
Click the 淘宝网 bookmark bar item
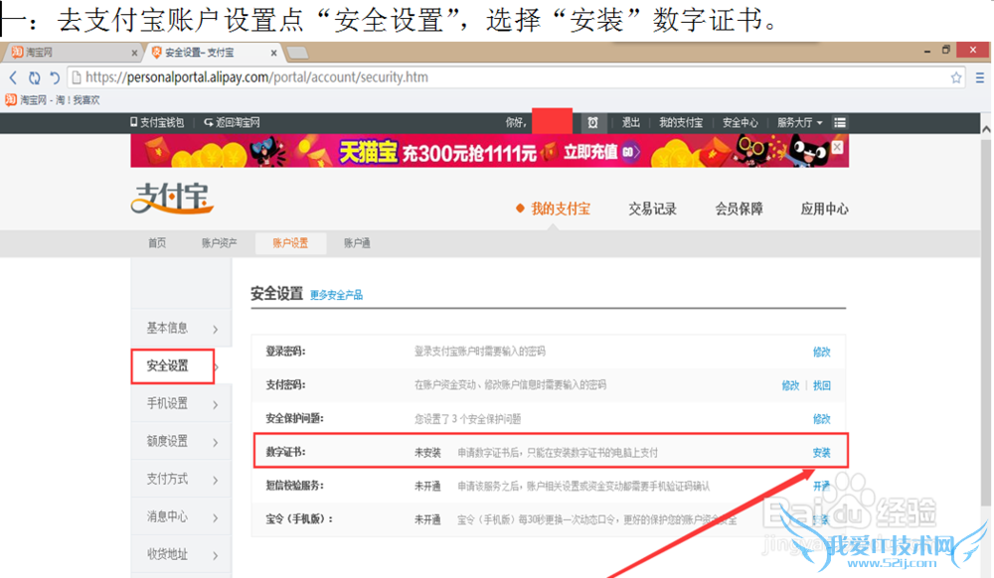click(x=53, y=100)
